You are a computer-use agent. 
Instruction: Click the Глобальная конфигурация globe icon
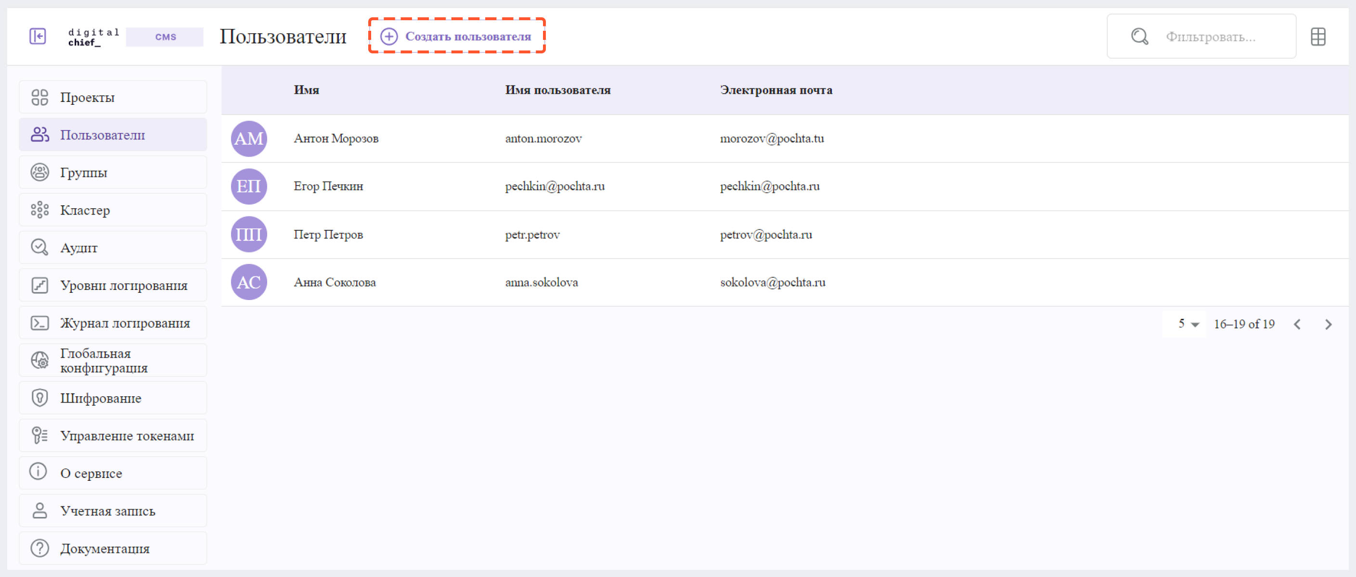39,360
